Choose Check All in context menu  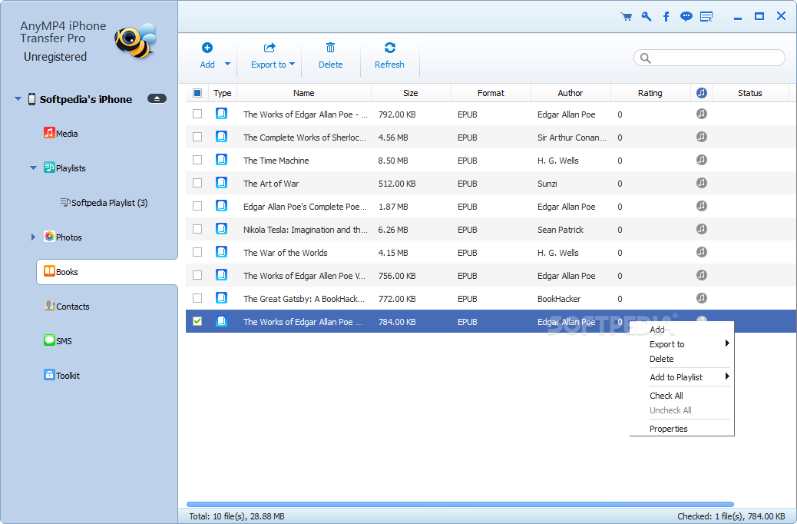[666, 395]
